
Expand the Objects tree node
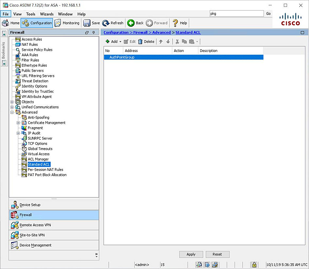pos(12,102)
